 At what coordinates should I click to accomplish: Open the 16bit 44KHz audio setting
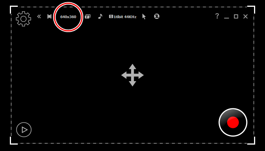coord(123,17)
